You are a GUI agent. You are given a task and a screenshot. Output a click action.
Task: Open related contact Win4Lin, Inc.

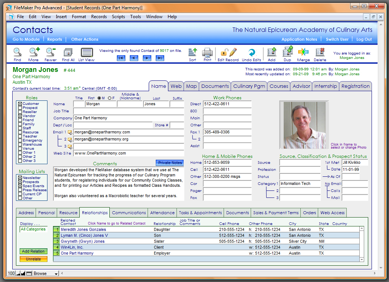[x=72, y=247]
